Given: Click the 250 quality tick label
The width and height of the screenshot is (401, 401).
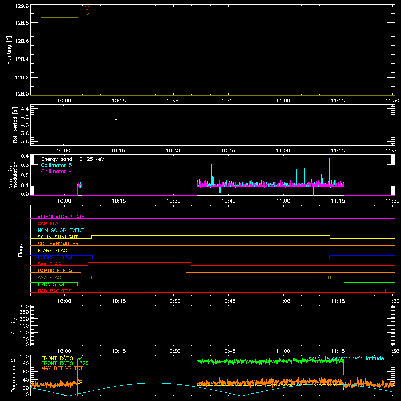Looking at the screenshot, I should (24, 312).
